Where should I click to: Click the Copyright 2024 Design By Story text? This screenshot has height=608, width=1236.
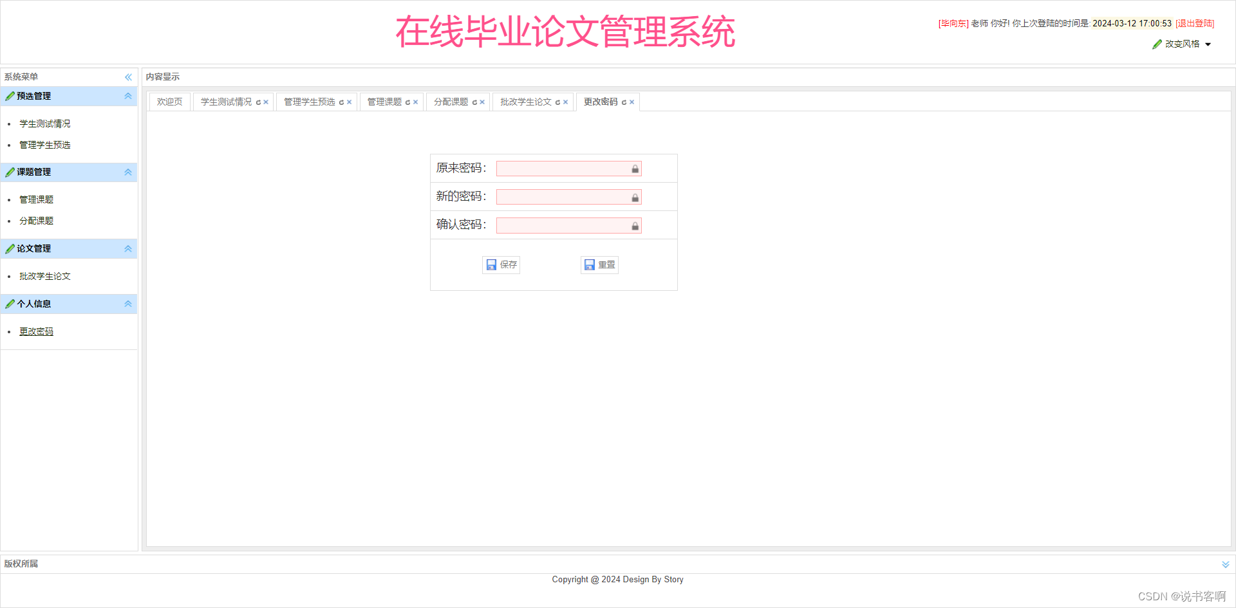pos(618,580)
